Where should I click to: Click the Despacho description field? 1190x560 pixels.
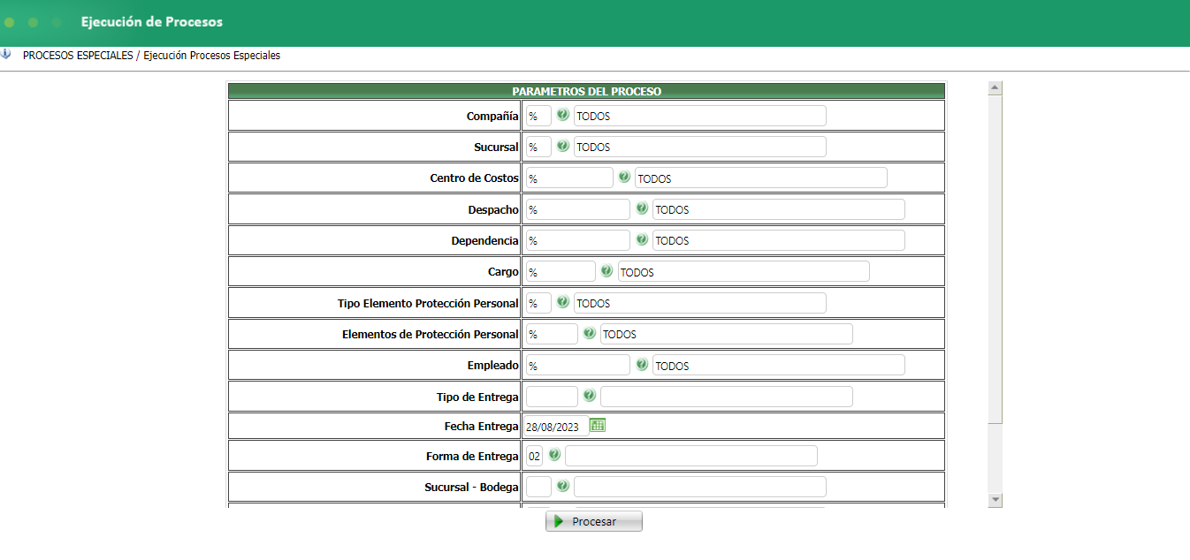pyautogui.click(x=779, y=209)
